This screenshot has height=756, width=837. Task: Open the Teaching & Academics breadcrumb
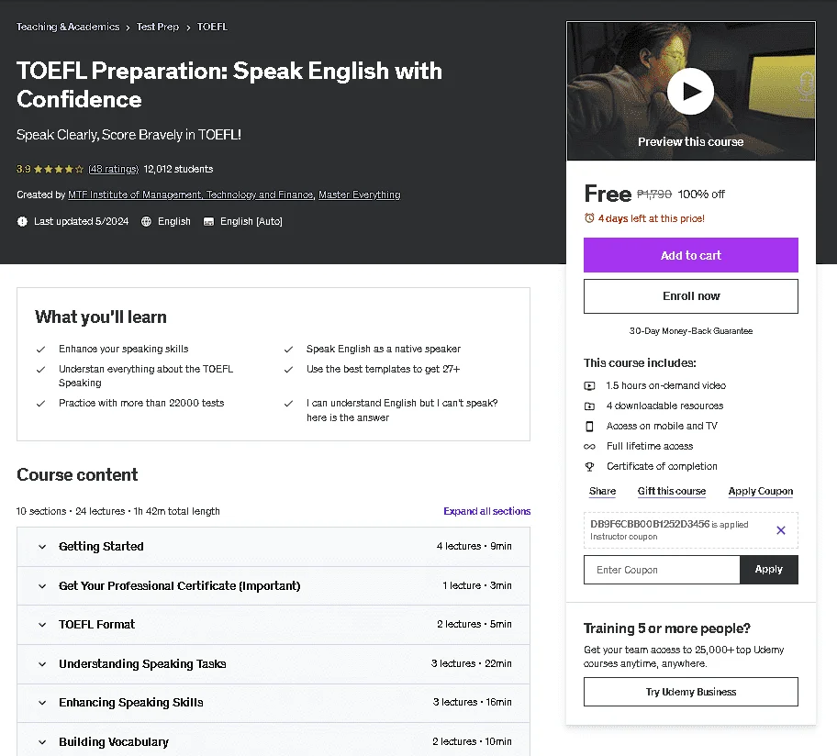[68, 27]
